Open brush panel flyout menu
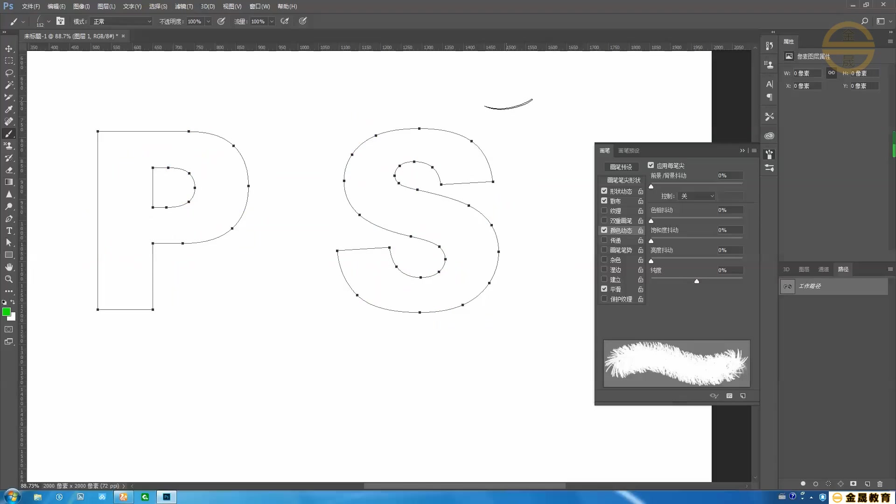The image size is (896, 504). [x=754, y=150]
